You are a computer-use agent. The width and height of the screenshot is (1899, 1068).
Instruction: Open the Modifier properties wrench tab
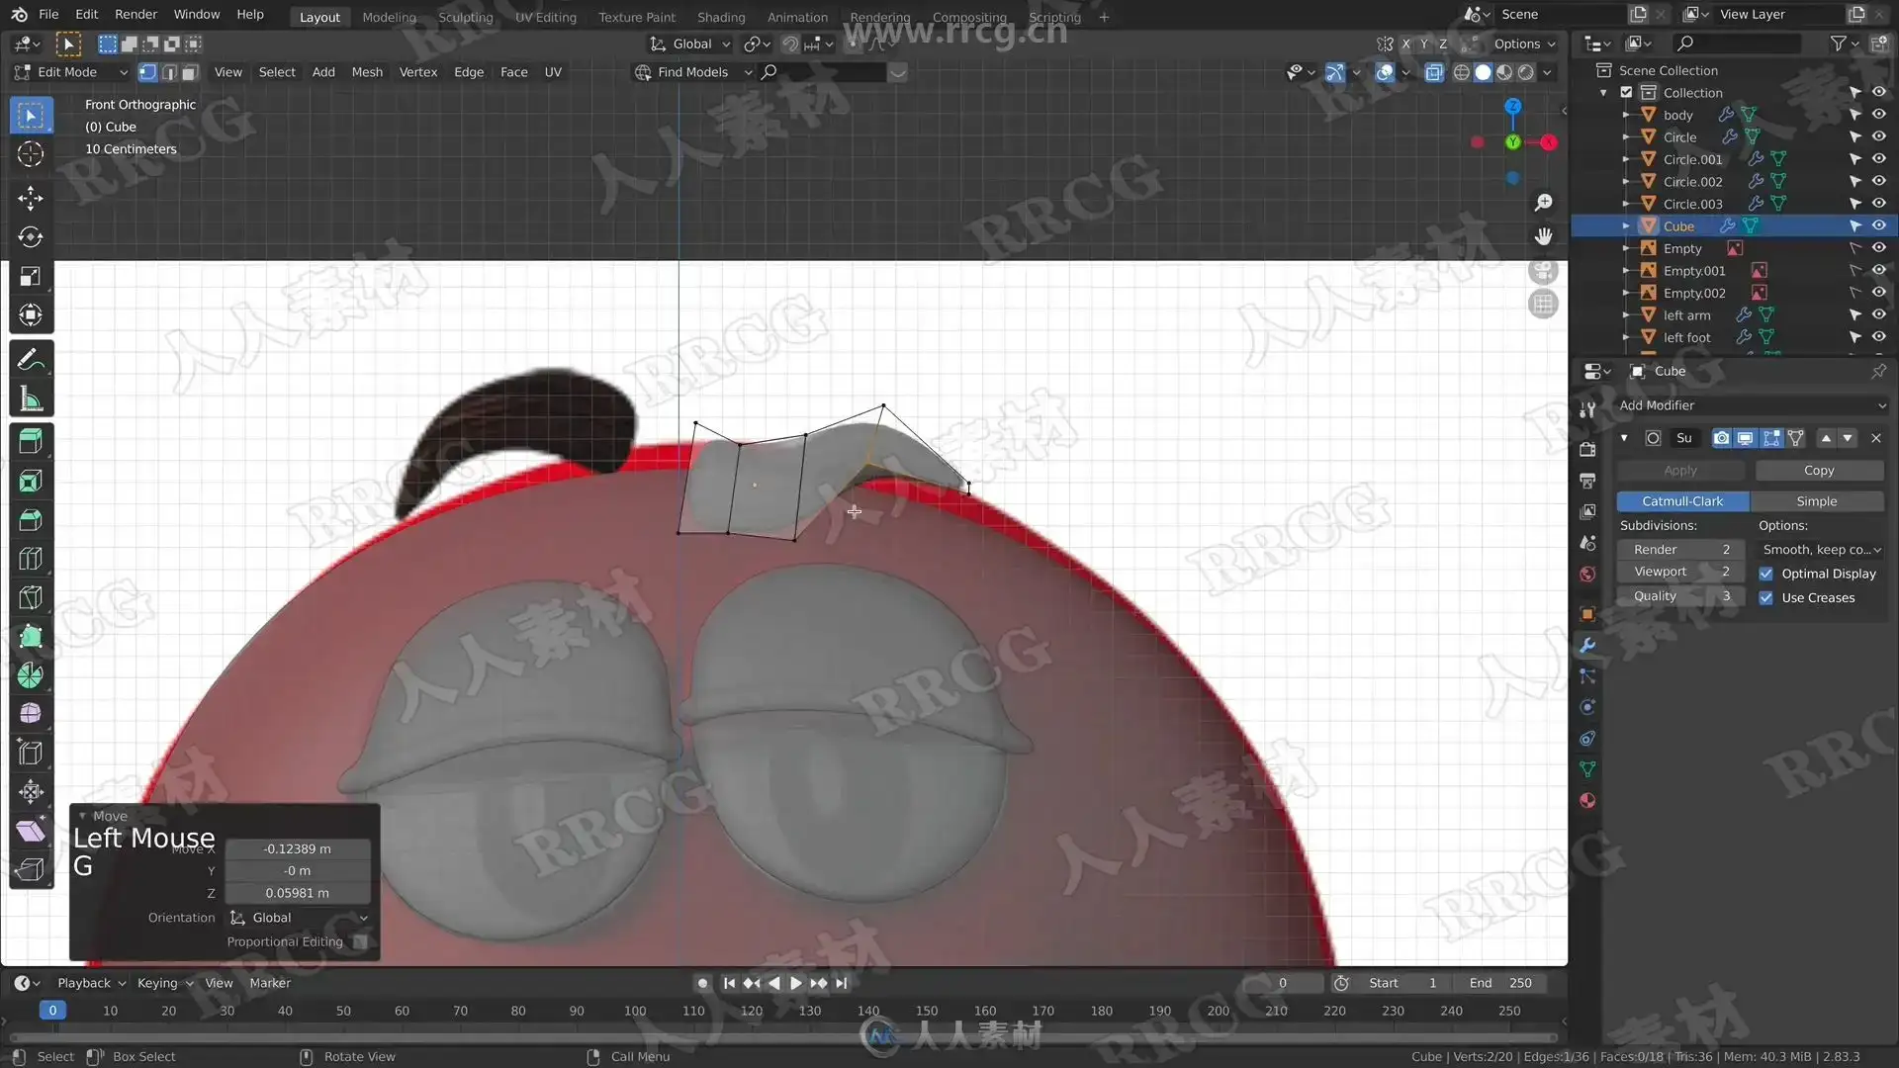coord(1587,646)
